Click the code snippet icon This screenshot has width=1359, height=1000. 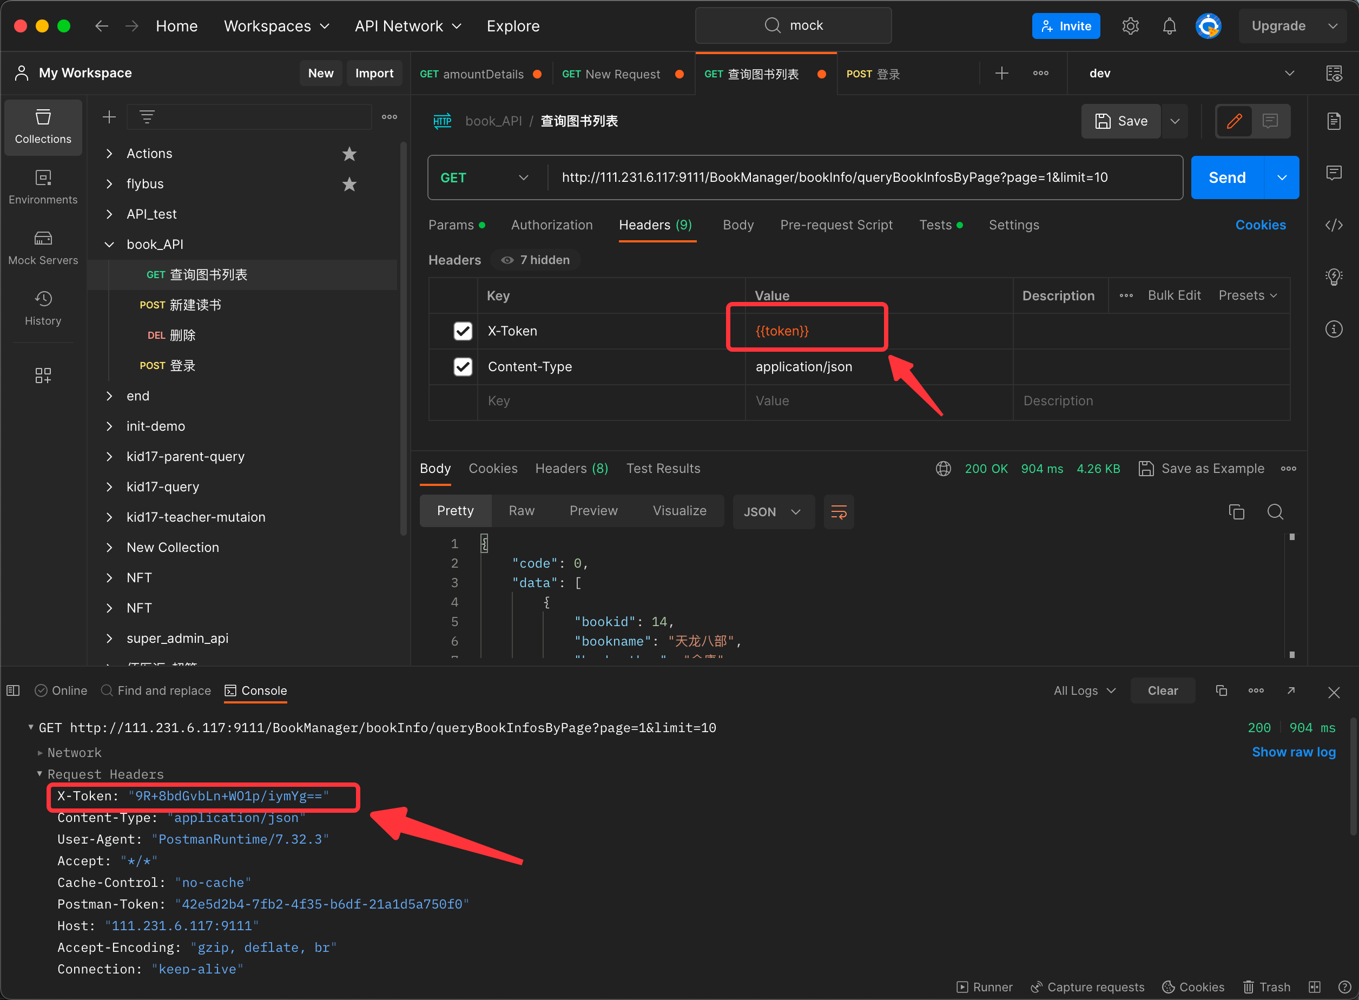pyautogui.click(x=1334, y=225)
